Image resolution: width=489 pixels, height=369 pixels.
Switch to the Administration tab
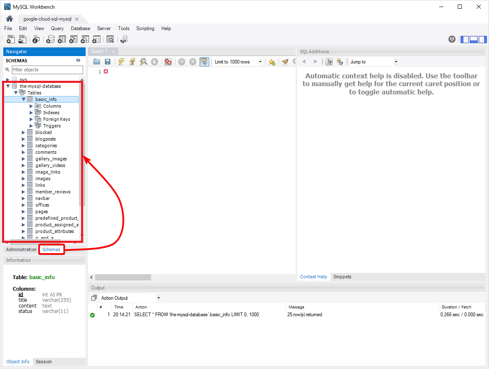click(x=21, y=249)
